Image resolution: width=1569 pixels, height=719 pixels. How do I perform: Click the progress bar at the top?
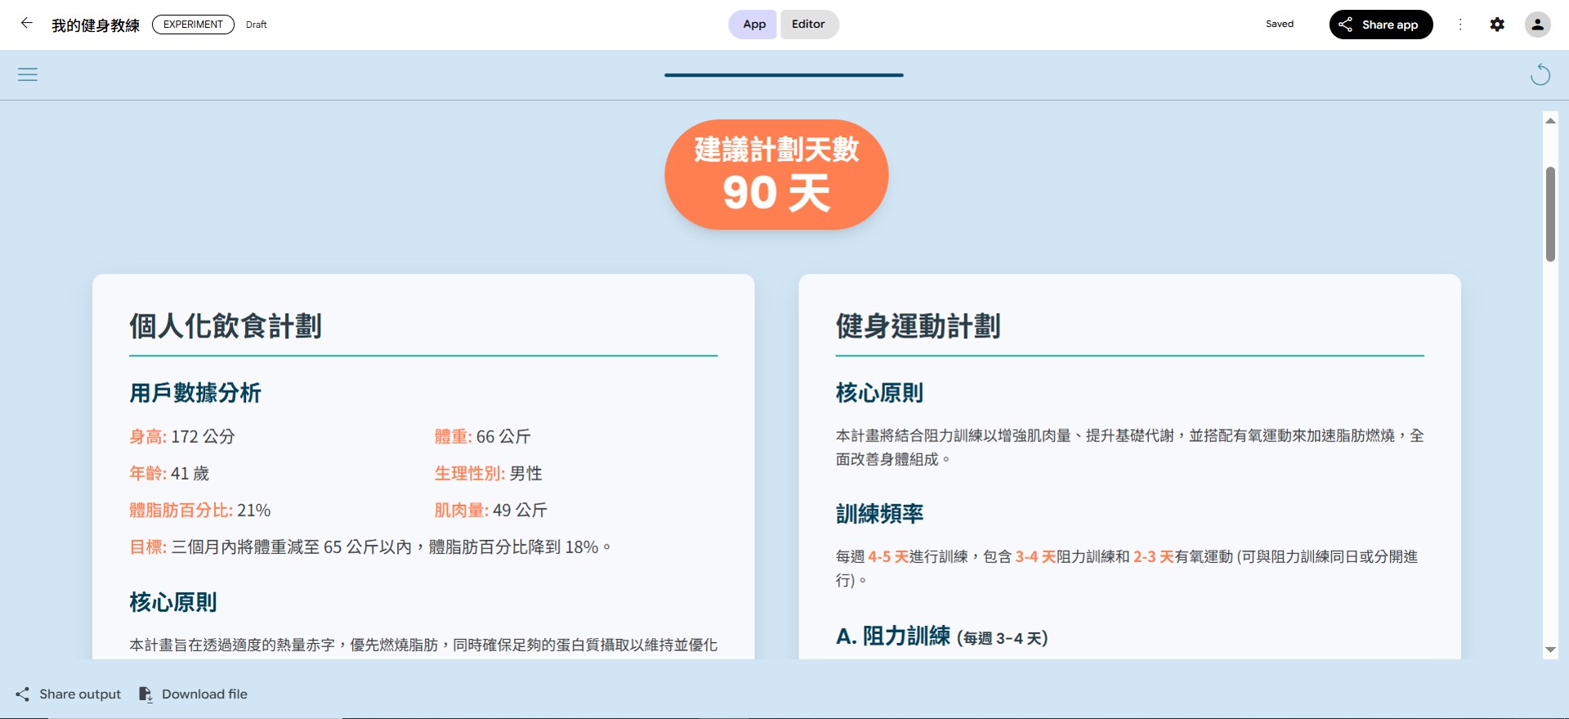point(784,75)
